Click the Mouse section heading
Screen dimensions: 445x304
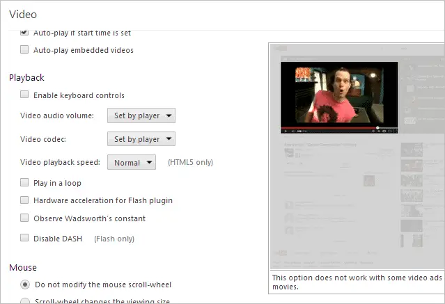(x=23, y=267)
